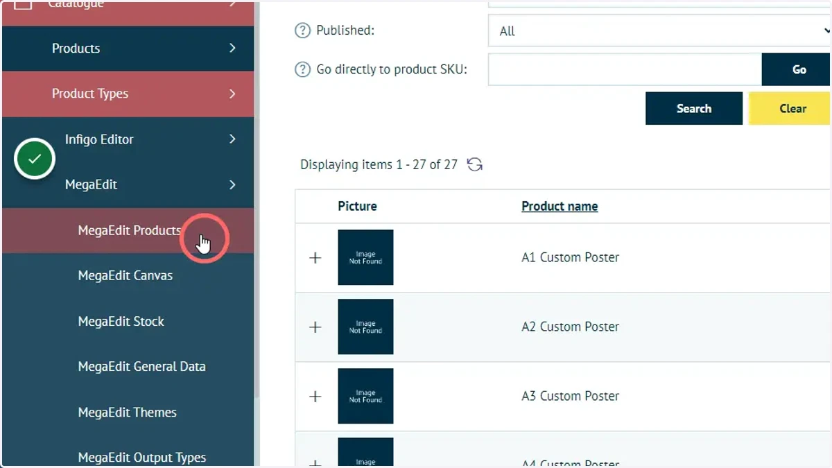The width and height of the screenshot is (832, 468).
Task: Click the Picture column header
Action: tap(357, 206)
